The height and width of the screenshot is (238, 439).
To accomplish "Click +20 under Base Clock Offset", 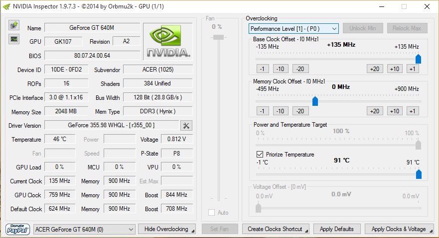I will pos(375,69).
